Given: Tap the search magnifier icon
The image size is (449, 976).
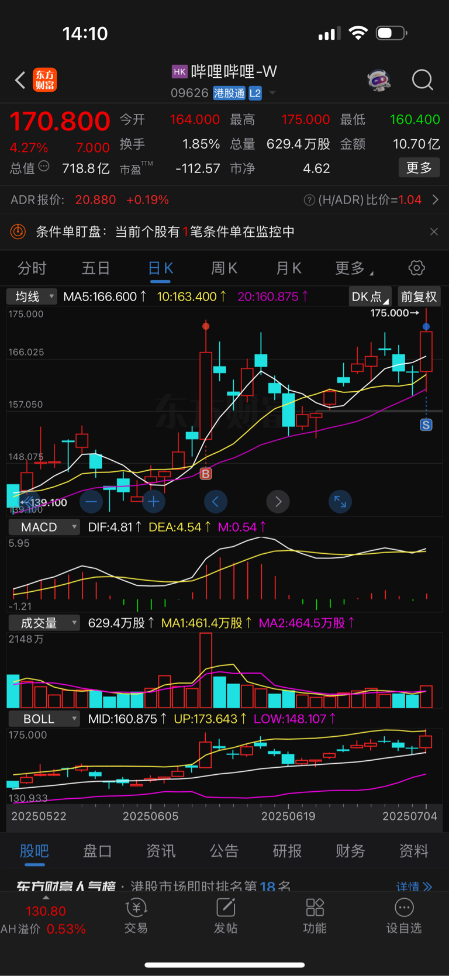Looking at the screenshot, I should [x=422, y=80].
